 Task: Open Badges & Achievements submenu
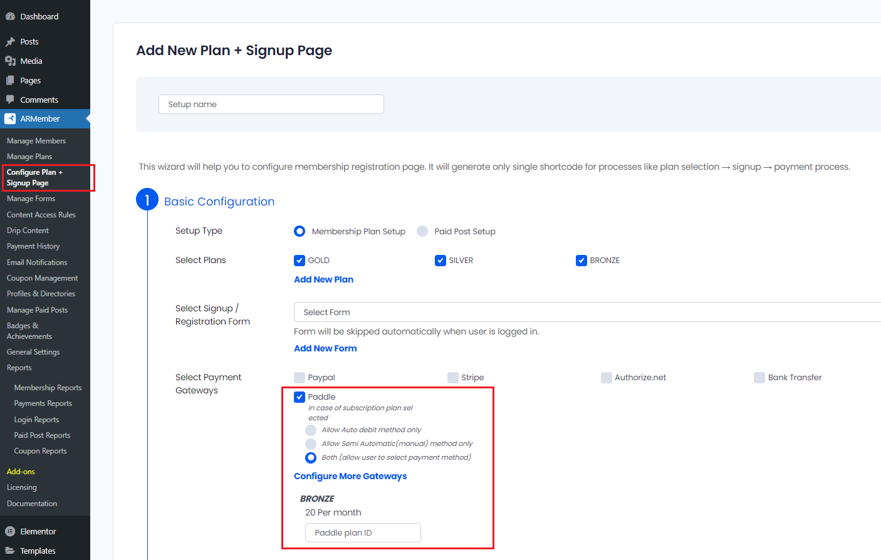click(x=29, y=331)
